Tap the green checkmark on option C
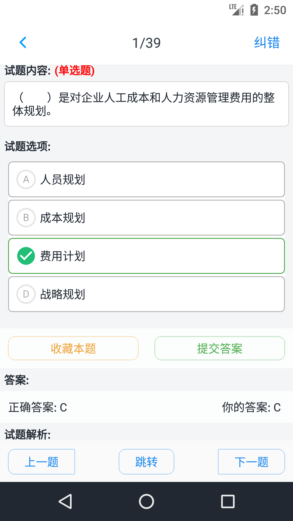 (x=26, y=256)
